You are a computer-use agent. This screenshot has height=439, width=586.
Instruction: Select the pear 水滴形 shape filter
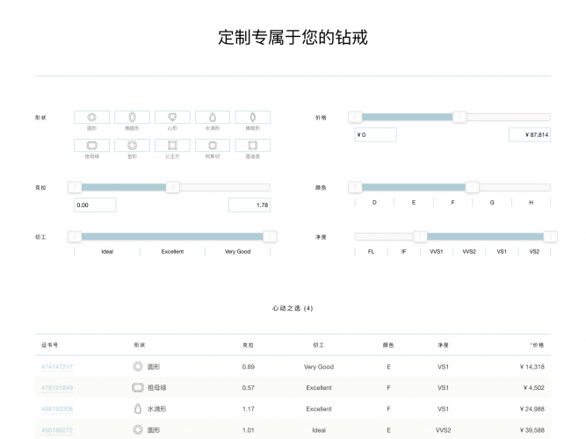coord(213,118)
